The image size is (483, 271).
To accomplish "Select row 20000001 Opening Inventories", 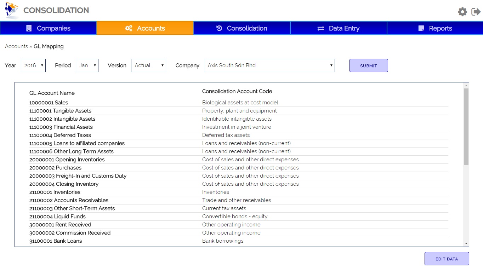I will click(x=239, y=160).
